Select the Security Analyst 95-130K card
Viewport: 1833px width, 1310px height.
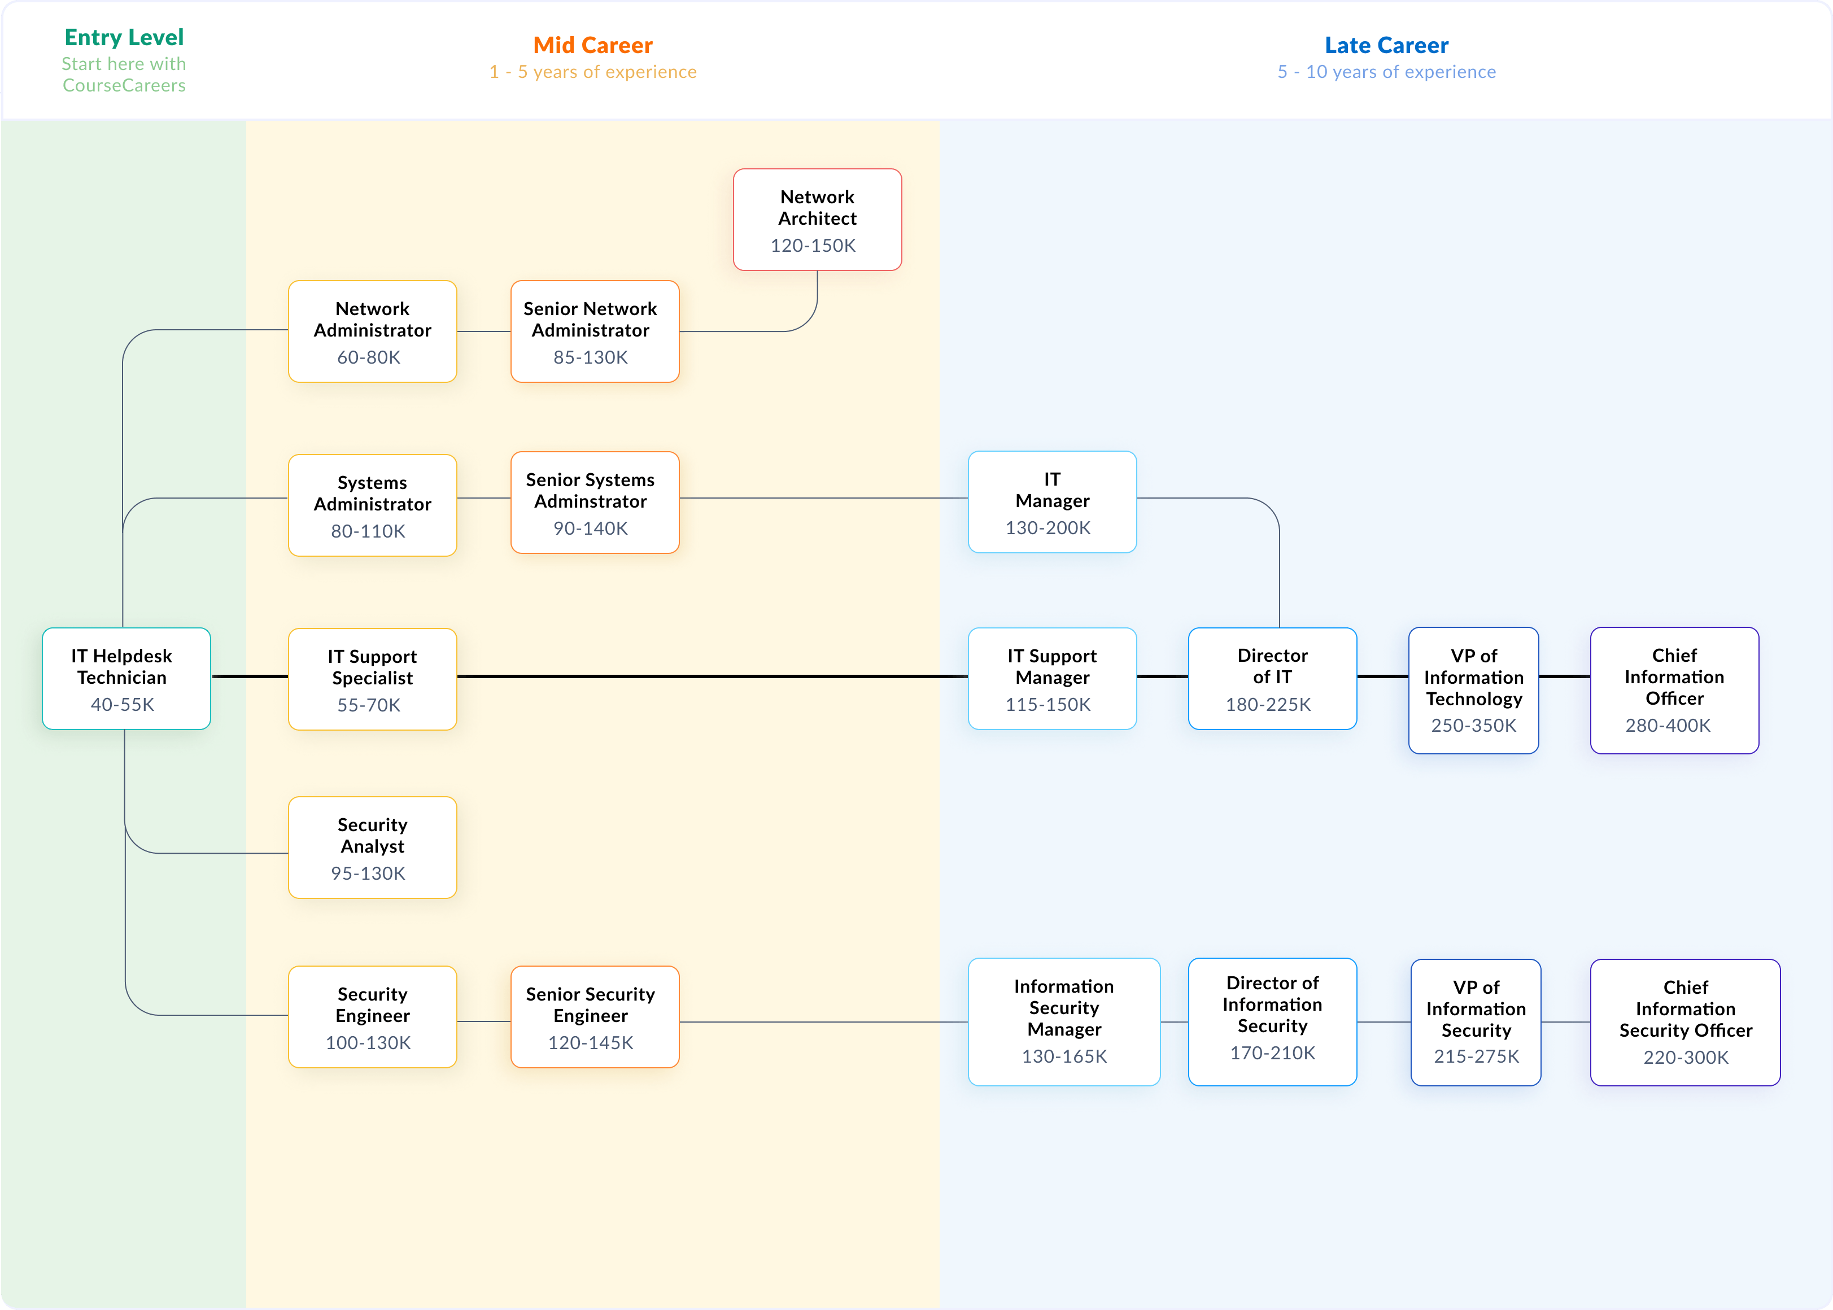(372, 848)
